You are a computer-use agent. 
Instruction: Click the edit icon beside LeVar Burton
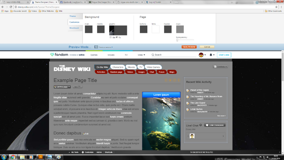click(x=188, y=110)
